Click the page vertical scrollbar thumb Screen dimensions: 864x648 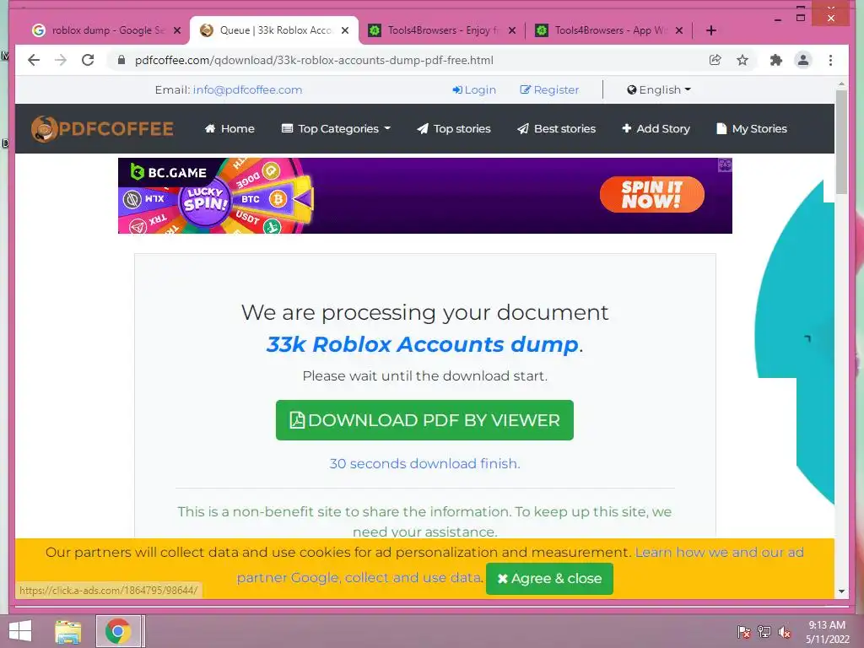tap(841, 142)
